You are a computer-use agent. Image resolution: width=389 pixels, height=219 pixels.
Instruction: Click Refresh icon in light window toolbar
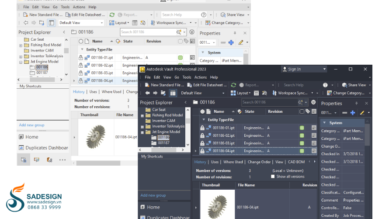click(112, 15)
